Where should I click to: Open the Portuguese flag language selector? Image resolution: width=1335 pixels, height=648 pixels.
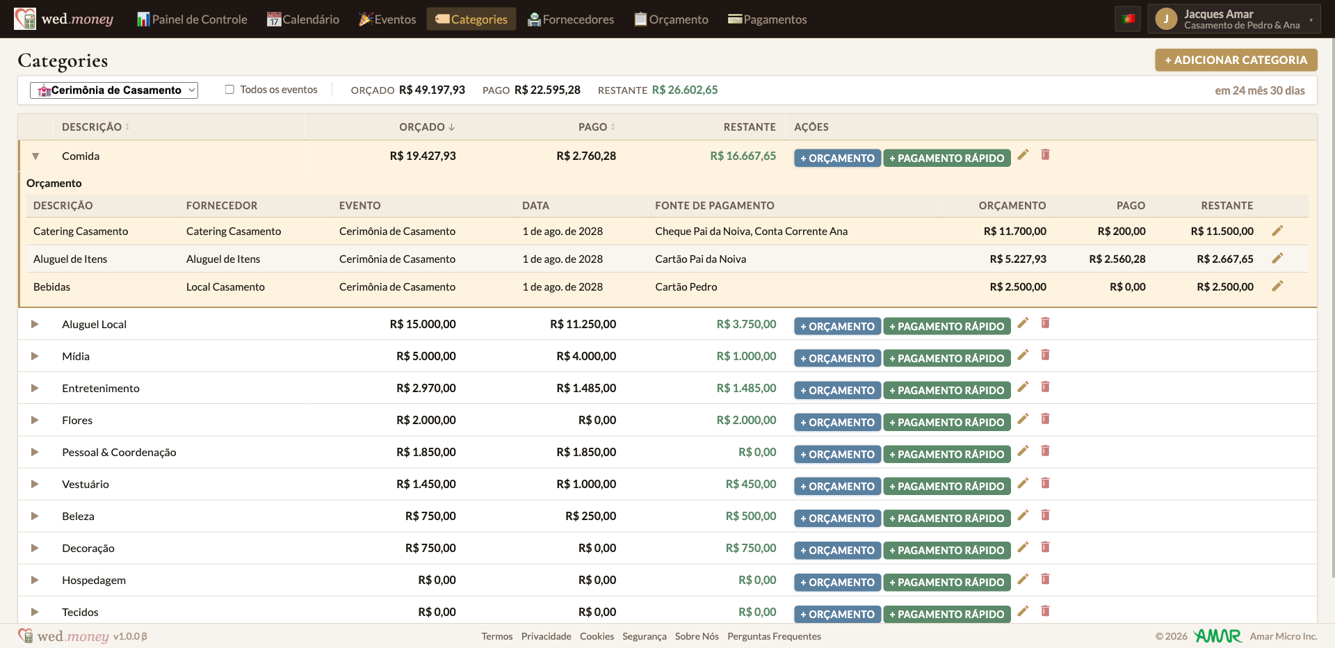coord(1128,19)
